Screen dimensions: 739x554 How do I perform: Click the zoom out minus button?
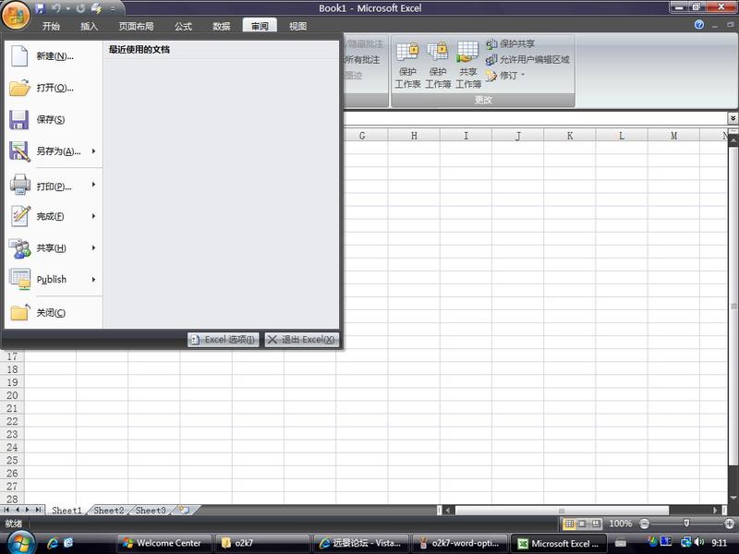point(644,524)
